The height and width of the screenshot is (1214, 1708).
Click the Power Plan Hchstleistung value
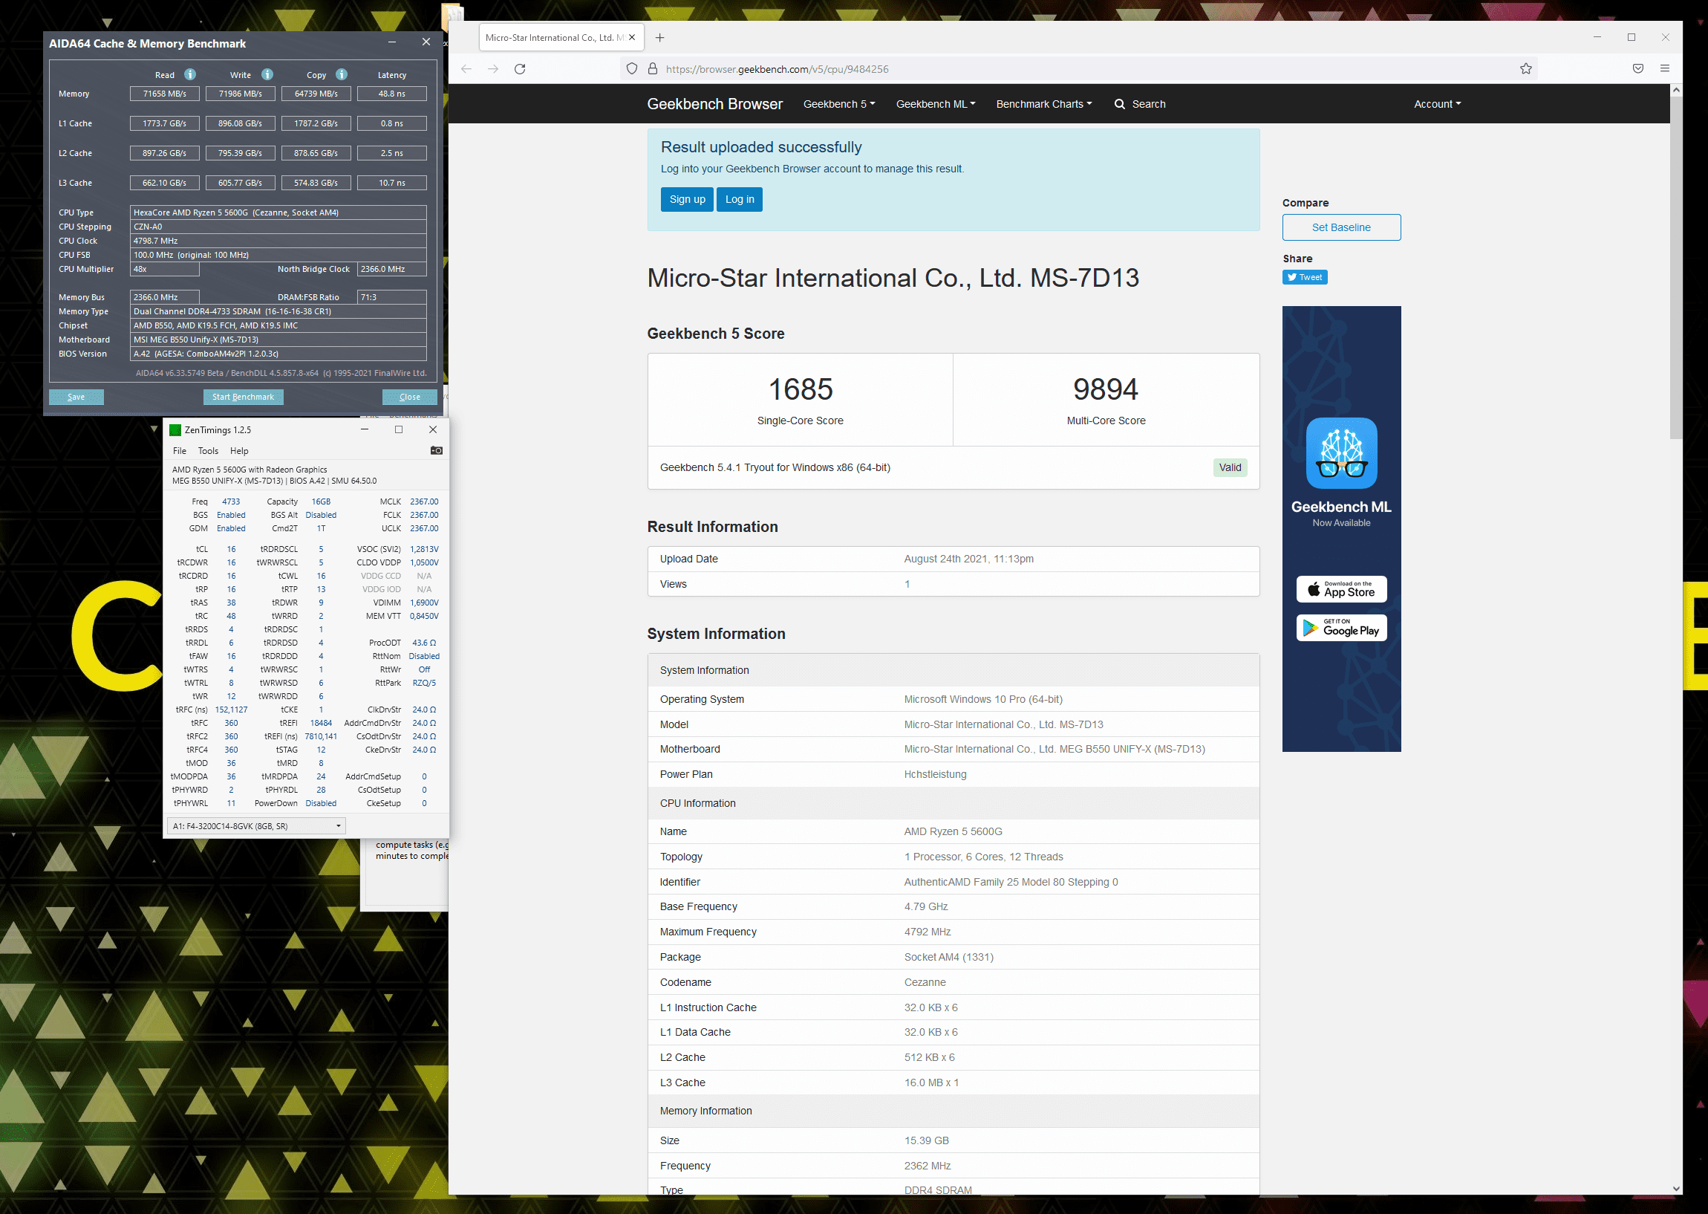pos(935,774)
